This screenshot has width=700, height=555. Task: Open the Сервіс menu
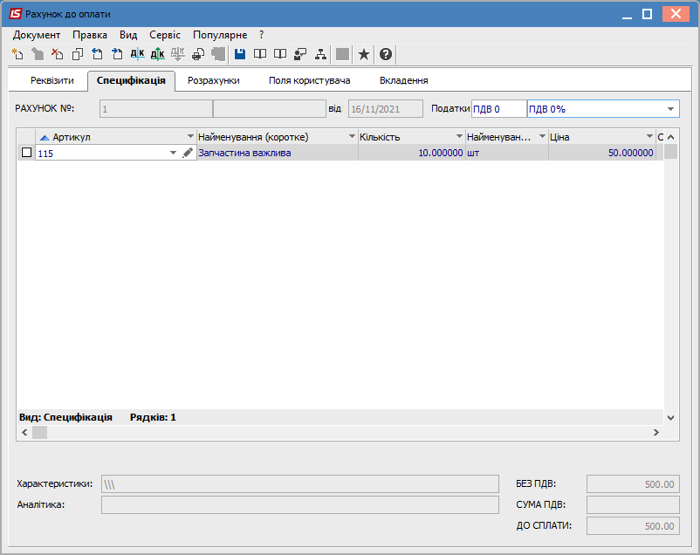[x=165, y=35]
